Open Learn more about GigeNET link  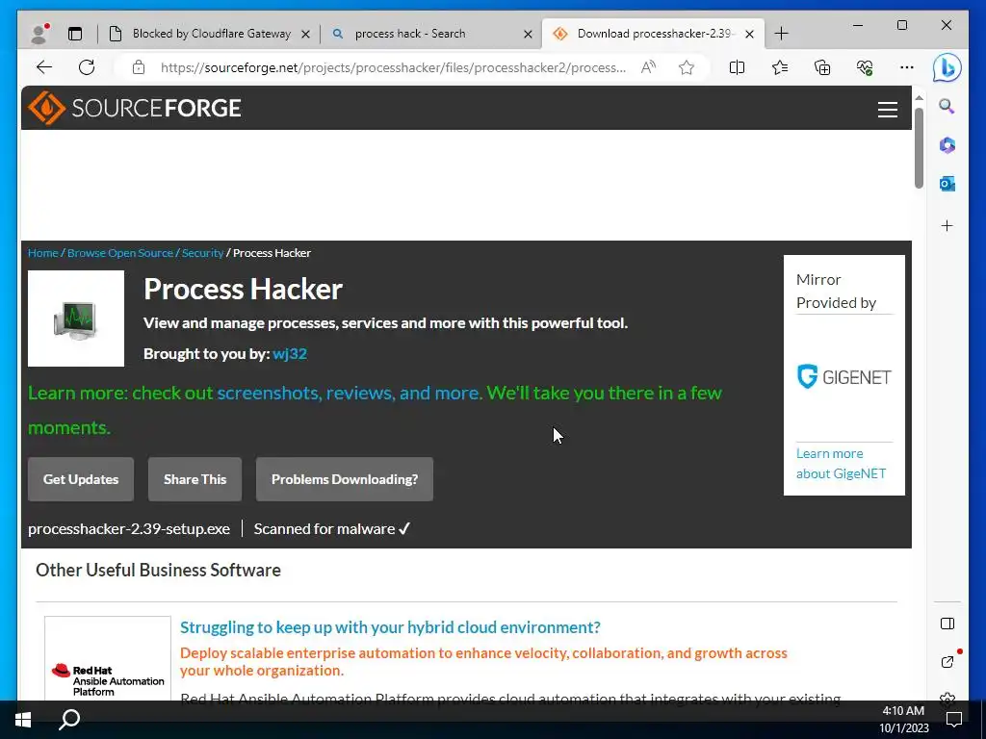click(x=841, y=464)
